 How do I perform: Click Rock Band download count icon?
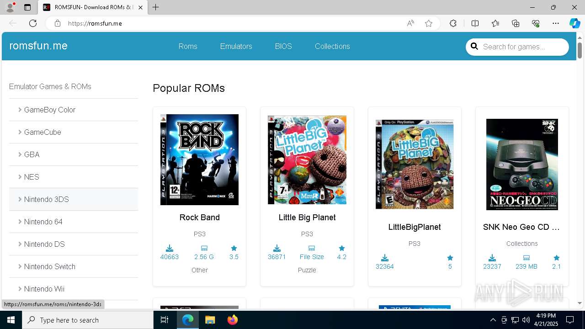(x=170, y=248)
